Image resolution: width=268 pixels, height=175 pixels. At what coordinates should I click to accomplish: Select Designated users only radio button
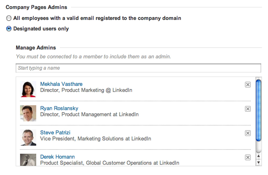(9, 29)
